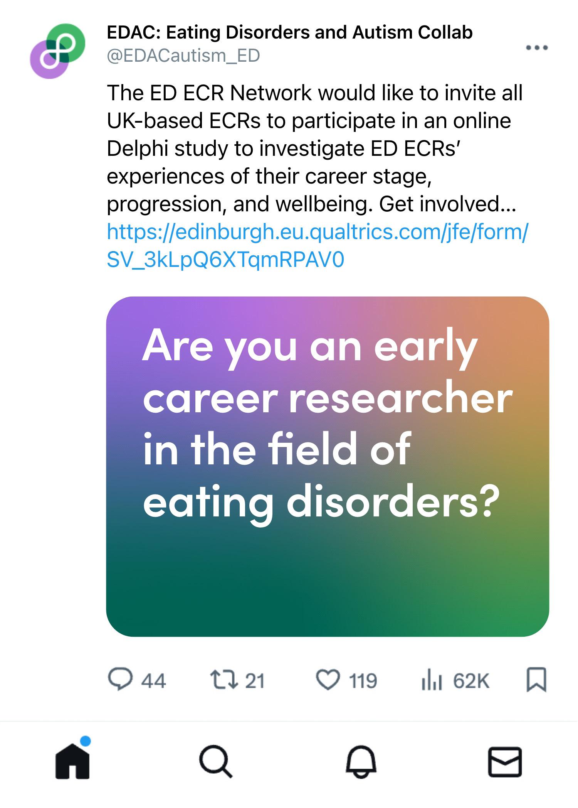Viewport: 578px width, 808px height.
Task: Bookmark this post
Action: (536, 680)
